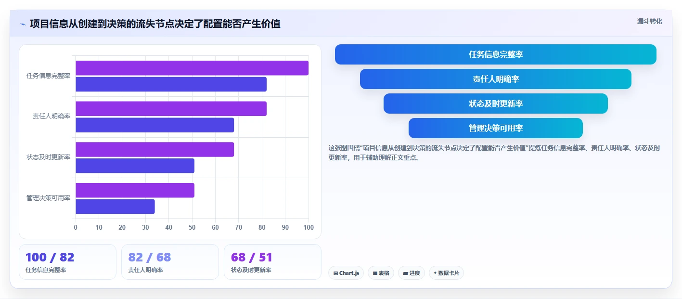
Task: Click the x-axis tick label 50
Action: (x=192, y=227)
